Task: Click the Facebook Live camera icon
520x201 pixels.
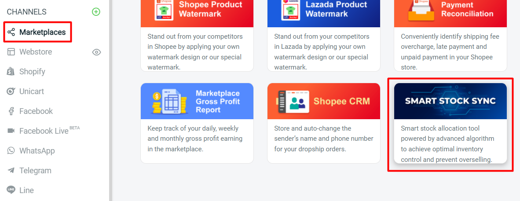Action: click(x=11, y=131)
